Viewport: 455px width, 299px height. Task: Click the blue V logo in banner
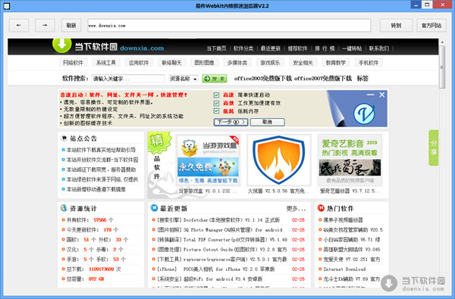[x=364, y=114]
